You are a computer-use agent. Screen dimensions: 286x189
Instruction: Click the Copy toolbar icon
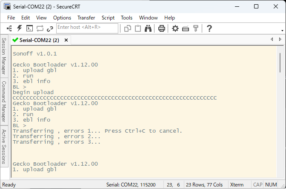tap(128, 28)
